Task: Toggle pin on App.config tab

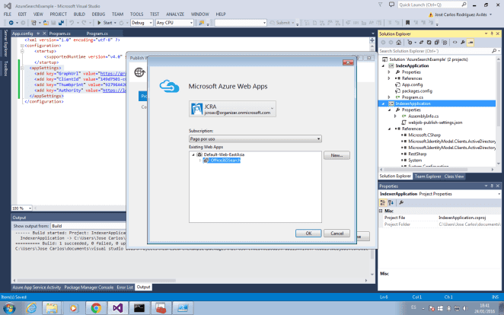Action: coord(38,33)
